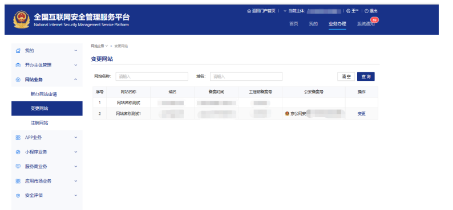Click the 安全评估 shield icon

point(18,195)
